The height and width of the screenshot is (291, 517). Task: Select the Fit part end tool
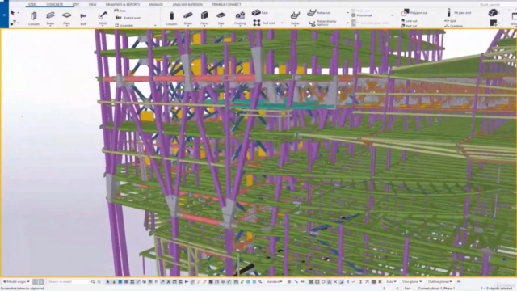[x=459, y=13]
